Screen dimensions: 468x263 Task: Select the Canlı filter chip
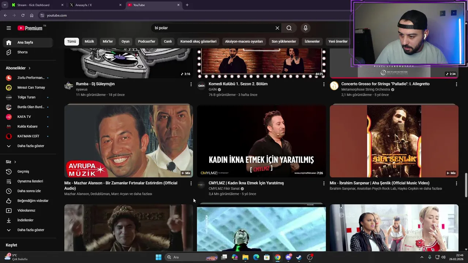pyautogui.click(x=168, y=42)
